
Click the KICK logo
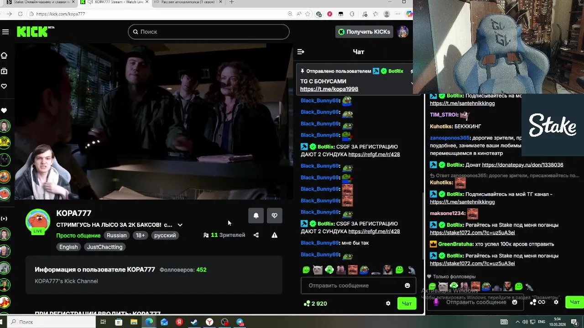click(x=36, y=31)
